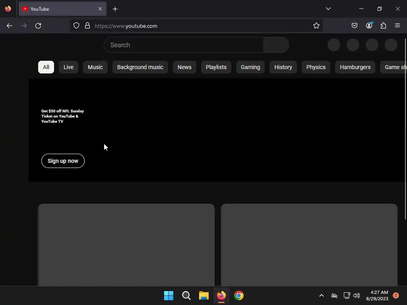The height and width of the screenshot is (305, 407).
Task: Open Windows taskbar search
Action: pyautogui.click(x=186, y=295)
